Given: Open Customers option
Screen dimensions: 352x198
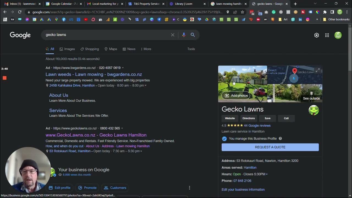Looking at the screenshot, I should click(115, 188).
